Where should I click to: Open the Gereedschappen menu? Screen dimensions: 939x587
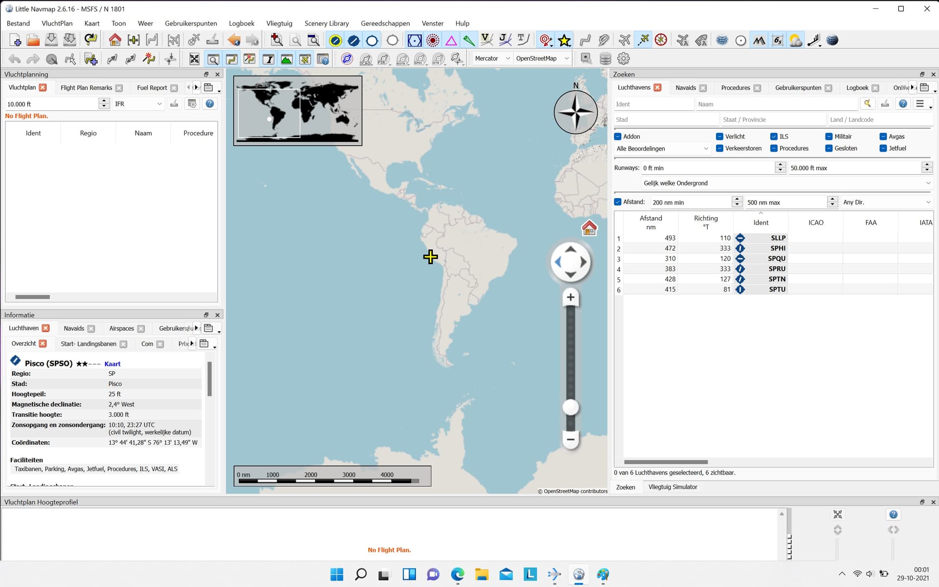384,23
